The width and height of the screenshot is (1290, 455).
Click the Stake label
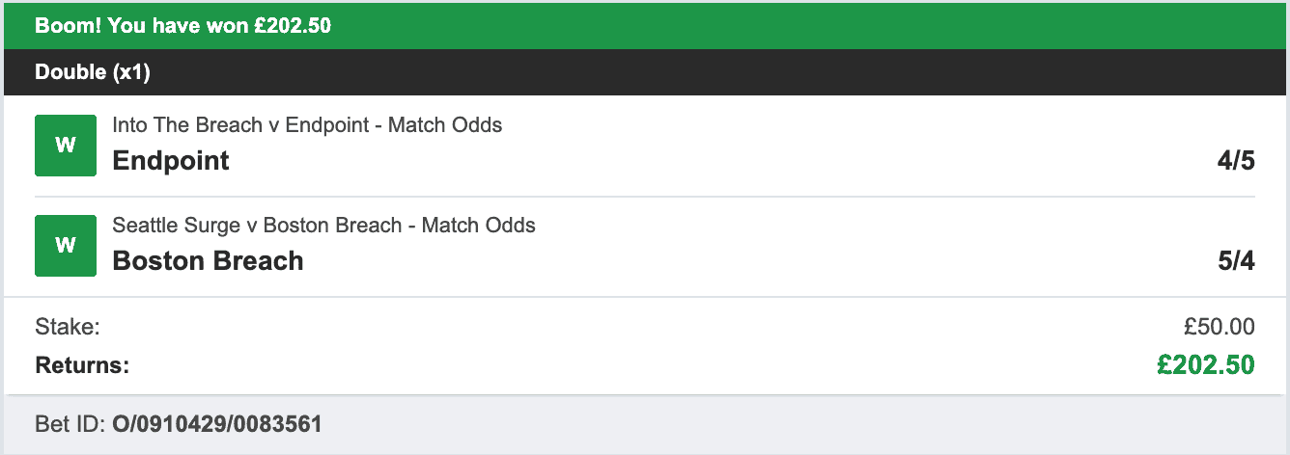(x=68, y=328)
